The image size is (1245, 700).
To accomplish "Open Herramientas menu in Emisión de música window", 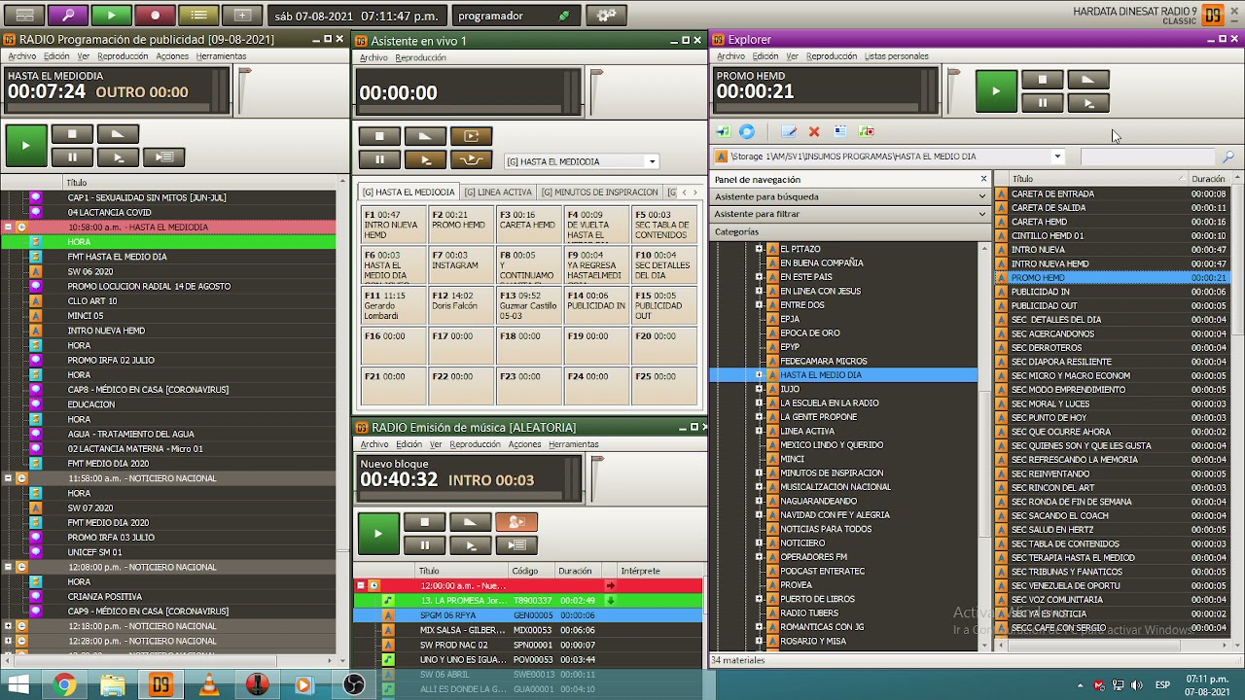I will click(573, 444).
